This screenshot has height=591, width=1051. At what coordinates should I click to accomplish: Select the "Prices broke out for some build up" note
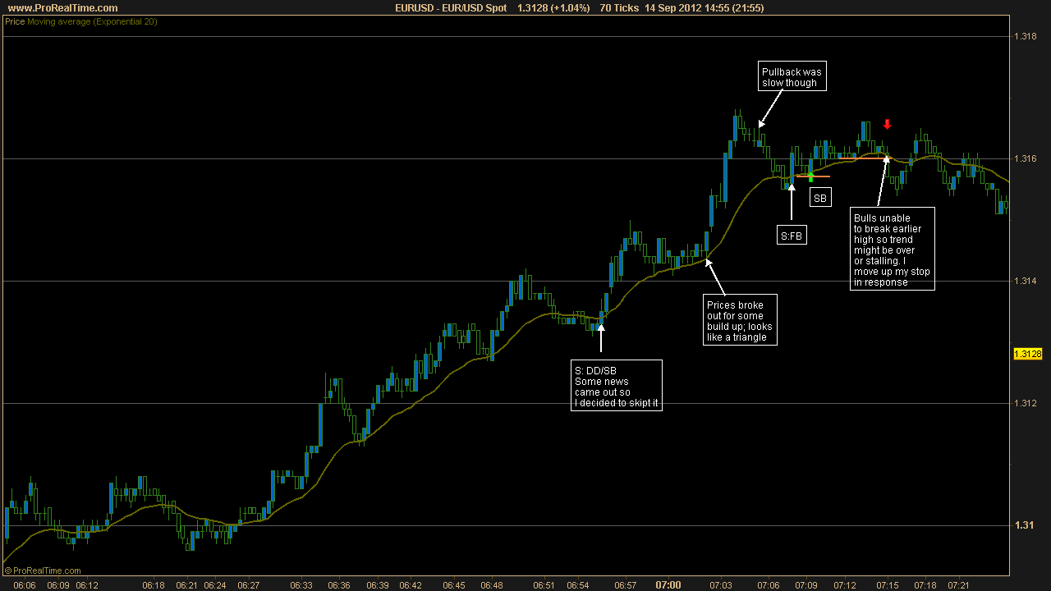point(741,321)
